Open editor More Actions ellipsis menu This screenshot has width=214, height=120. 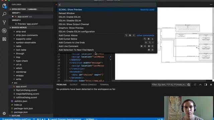[211, 4]
